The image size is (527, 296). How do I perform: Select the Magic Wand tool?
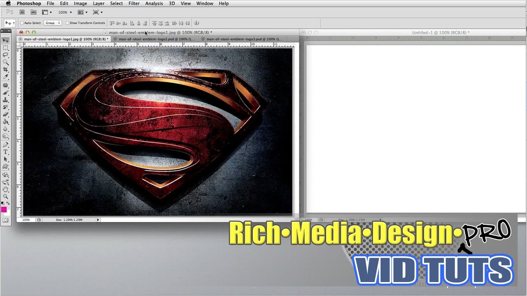point(6,62)
